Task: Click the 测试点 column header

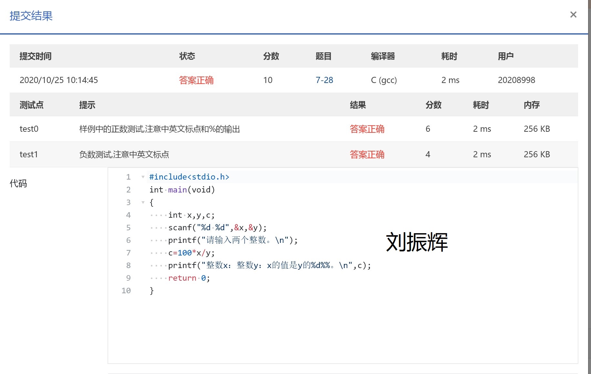Action: tap(32, 105)
